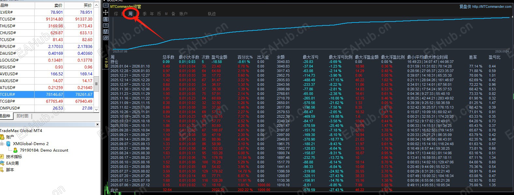The image size is (514, 195).
Task: Select the TCEUR# highlighted row
Action: [47, 95]
